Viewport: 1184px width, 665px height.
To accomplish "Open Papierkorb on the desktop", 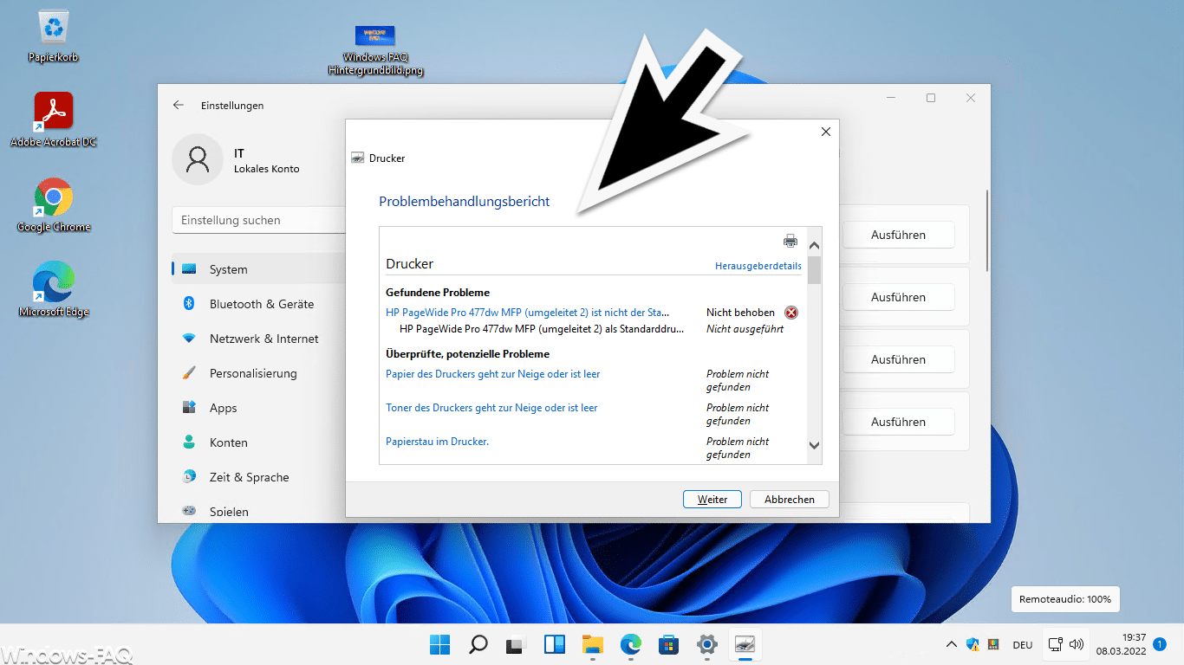I will tap(54, 37).
